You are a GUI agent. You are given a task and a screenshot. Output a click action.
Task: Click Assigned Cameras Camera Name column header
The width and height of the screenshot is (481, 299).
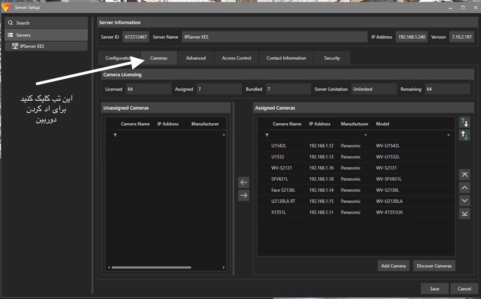coord(287,124)
